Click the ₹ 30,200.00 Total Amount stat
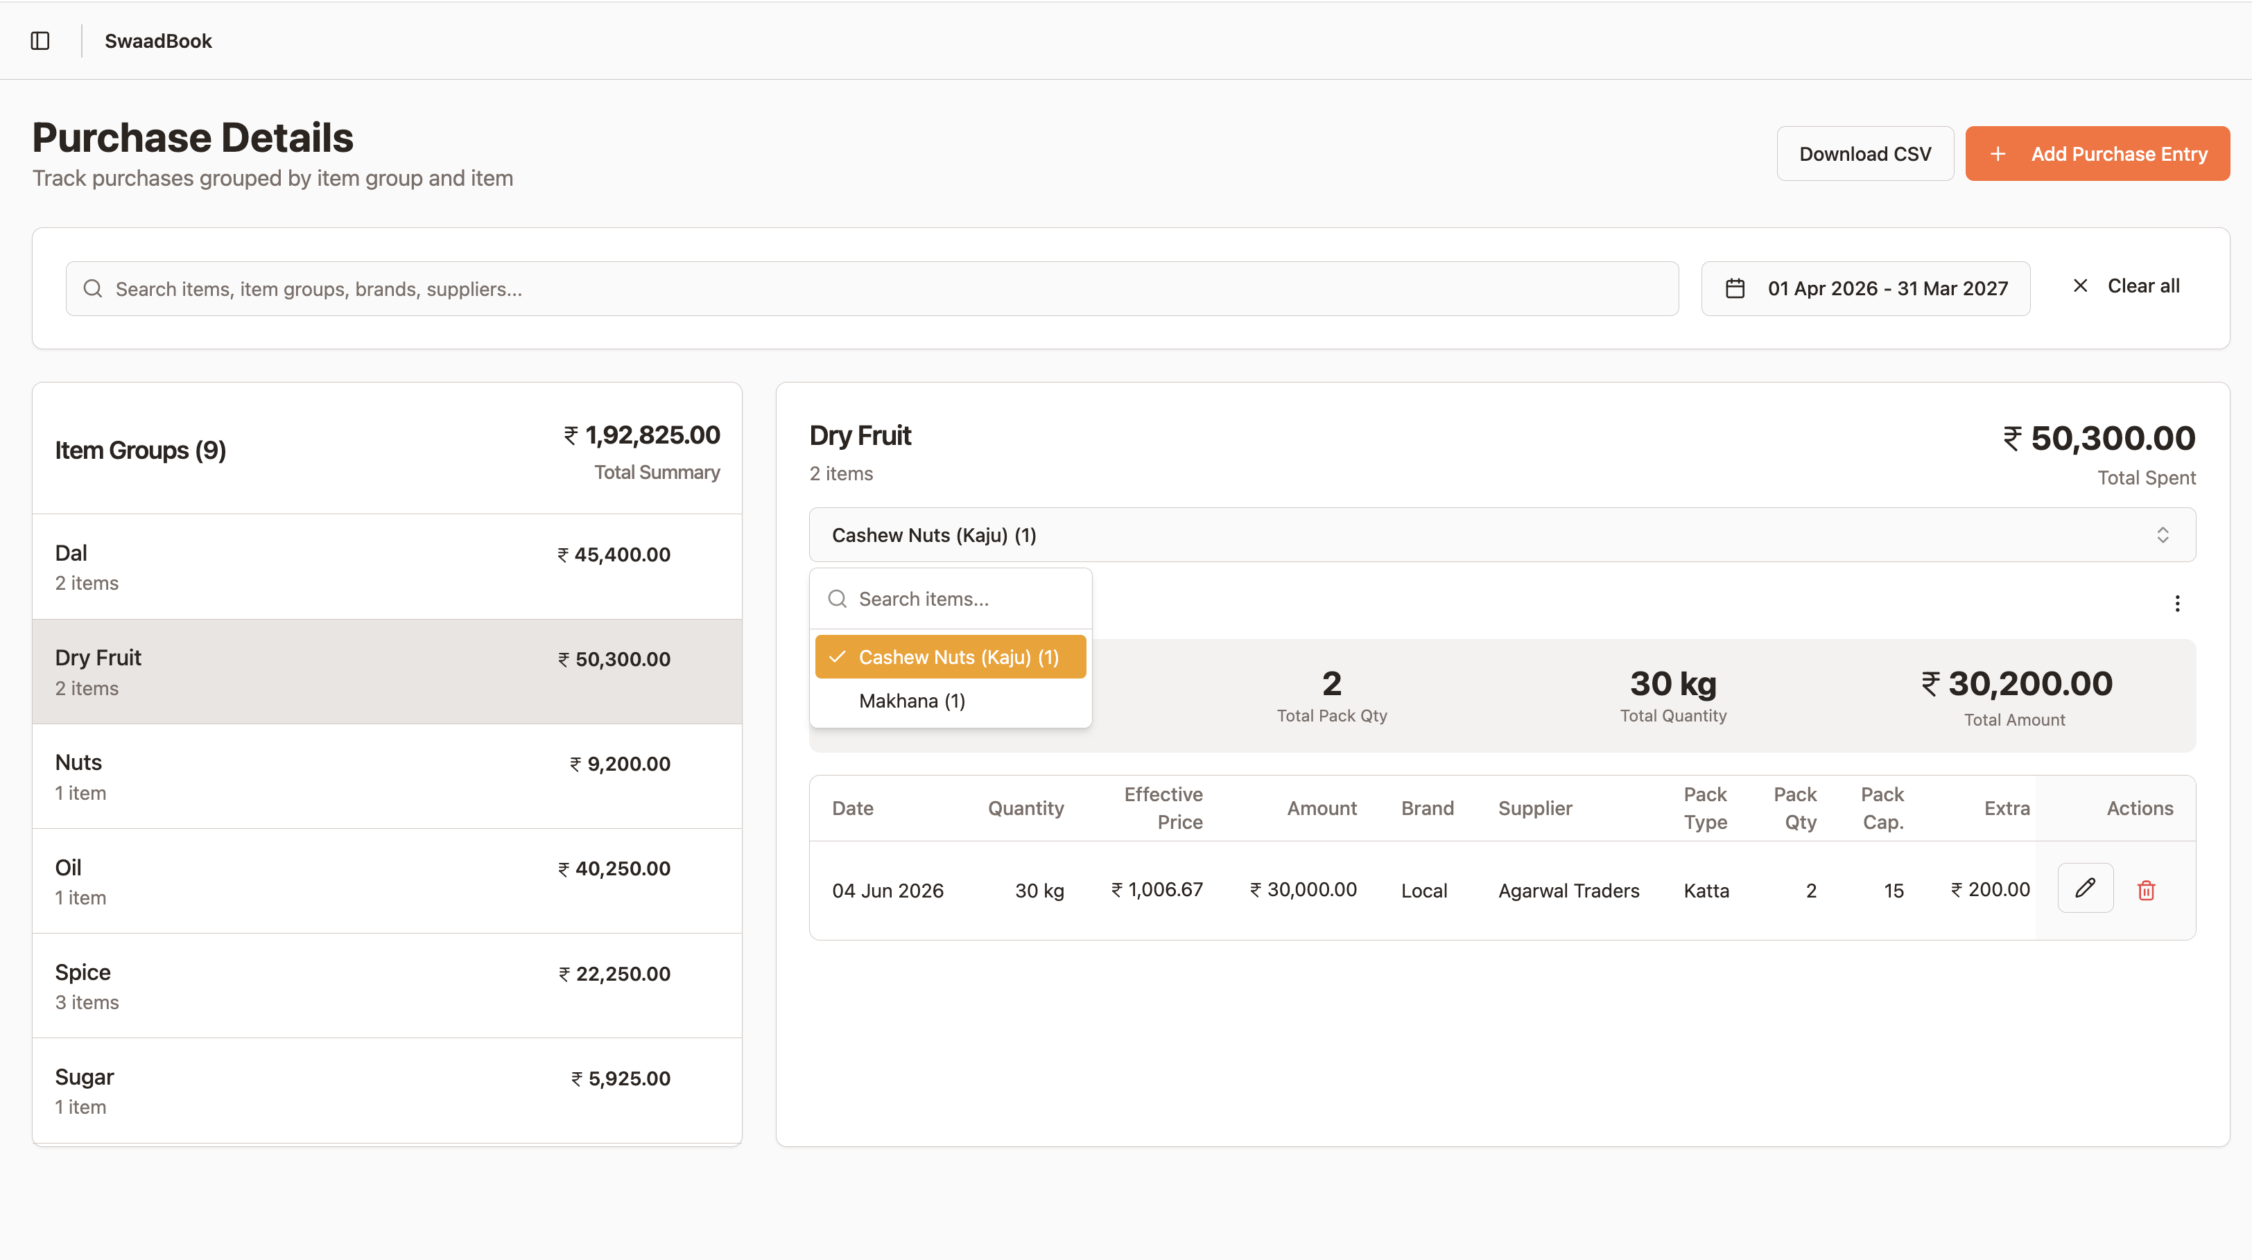Image resolution: width=2252 pixels, height=1260 pixels. [x=2016, y=697]
